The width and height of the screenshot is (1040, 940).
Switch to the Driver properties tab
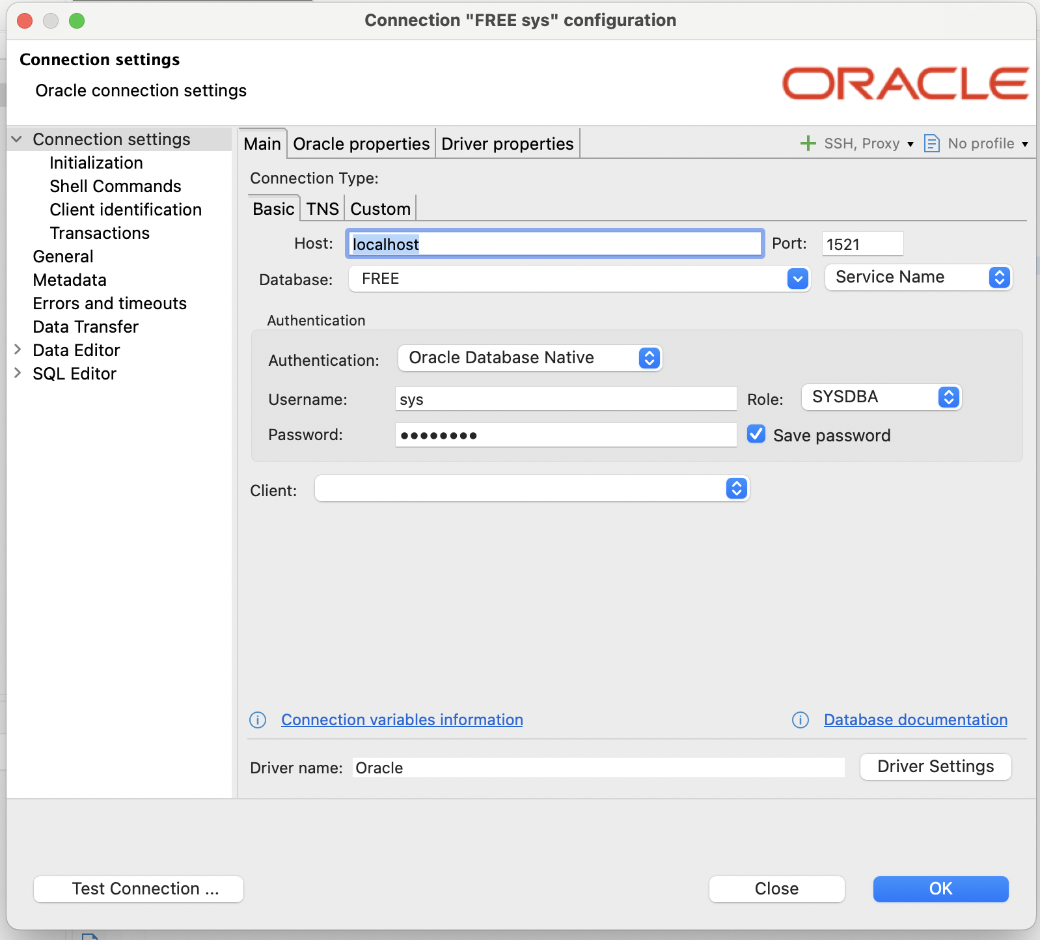[x=508, y=144]
